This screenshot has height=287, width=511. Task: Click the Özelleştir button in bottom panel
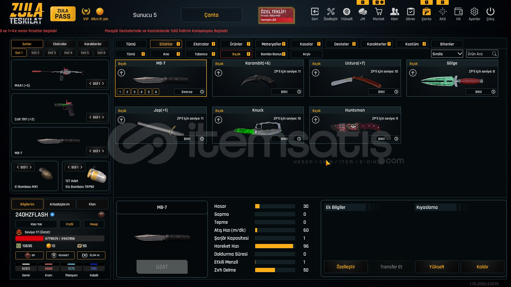tap(346, 267)
